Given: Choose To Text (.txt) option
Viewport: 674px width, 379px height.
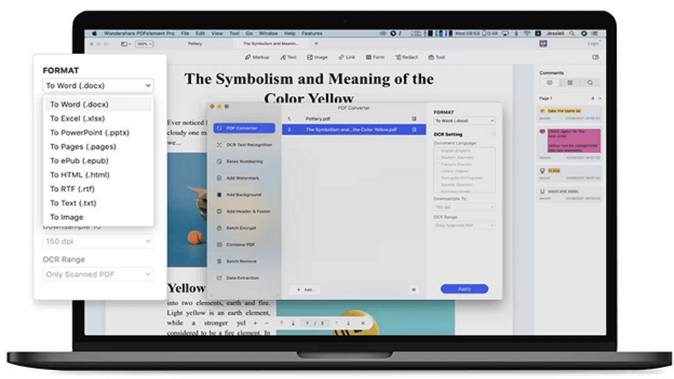Looking at the screenshot, I should click(98, 203).
